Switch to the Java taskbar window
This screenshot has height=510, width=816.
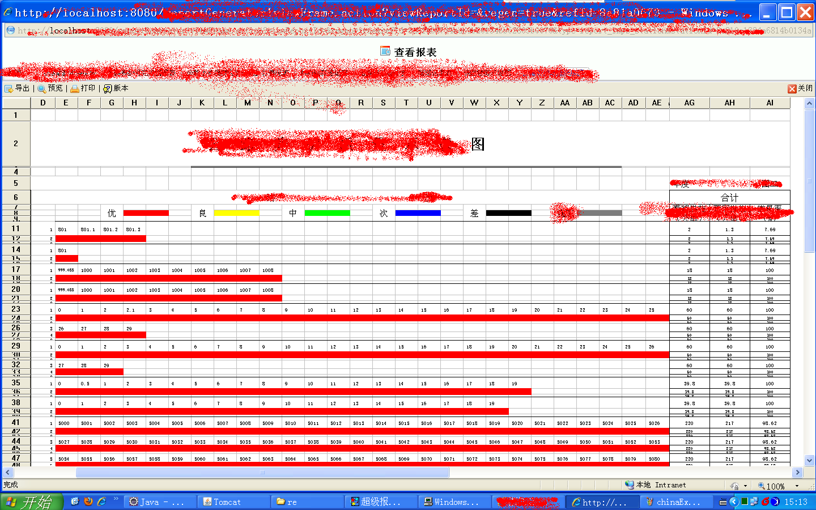(160, 502)
